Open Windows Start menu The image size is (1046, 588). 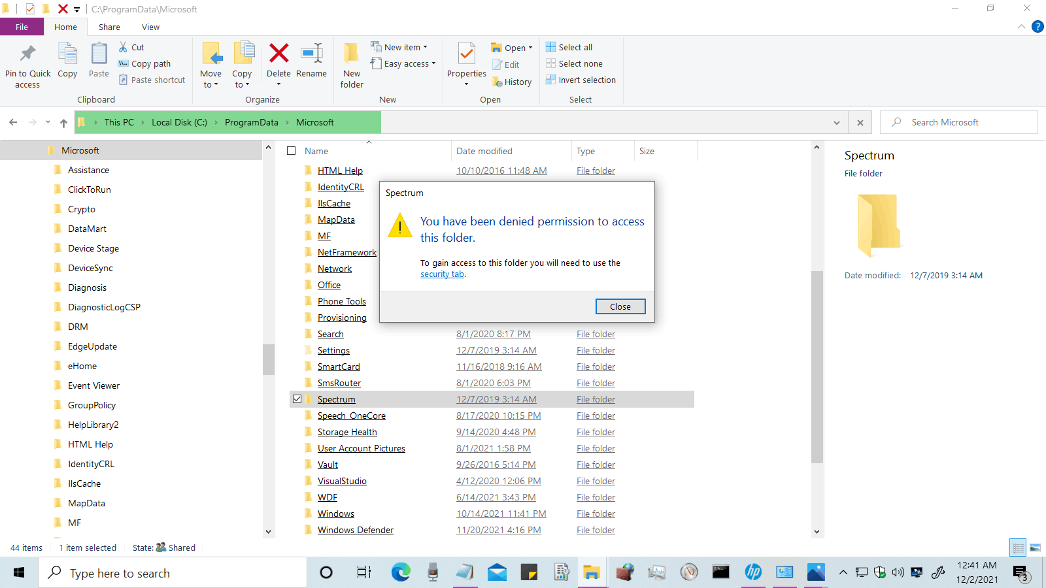tap(18, 573)
